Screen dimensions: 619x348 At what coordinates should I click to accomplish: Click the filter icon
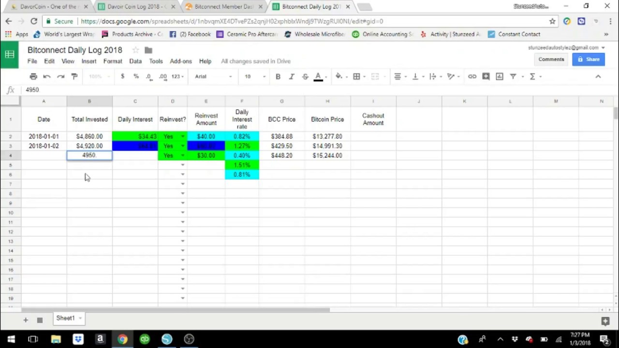(x=513, y=76)
